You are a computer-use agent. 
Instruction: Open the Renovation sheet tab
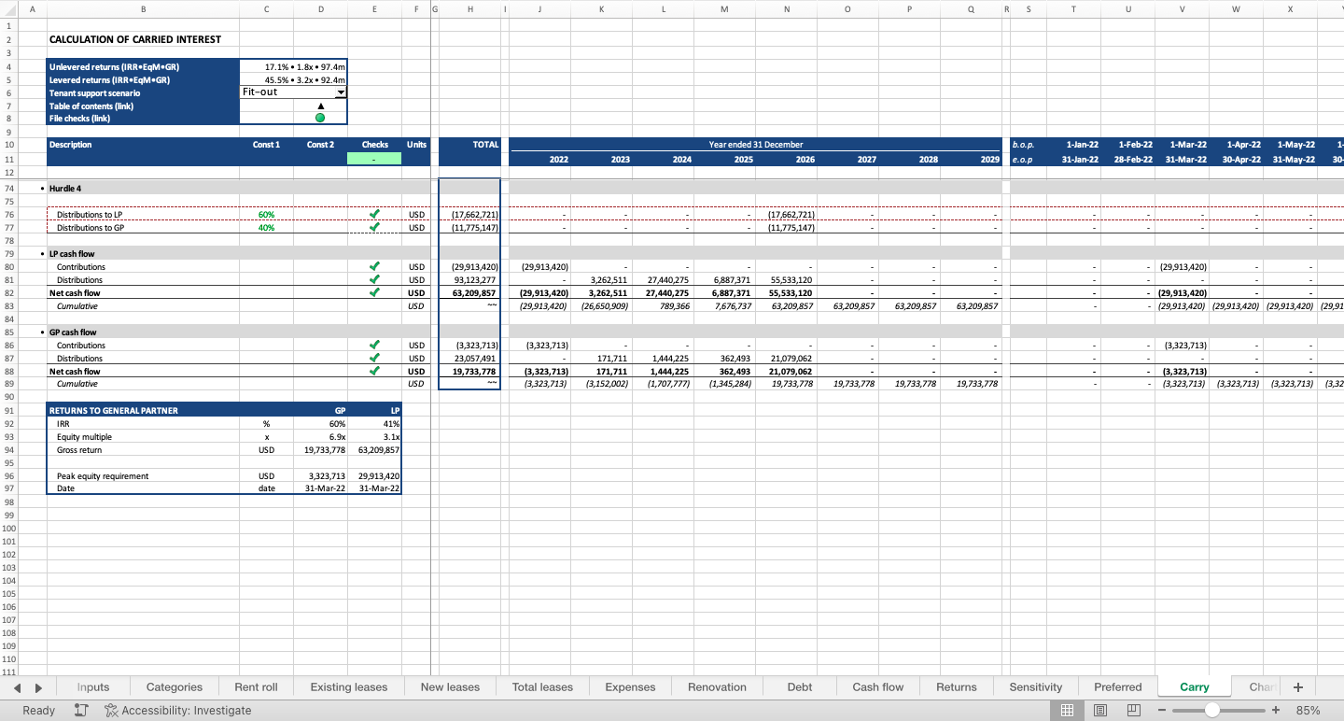coord(717,687)
